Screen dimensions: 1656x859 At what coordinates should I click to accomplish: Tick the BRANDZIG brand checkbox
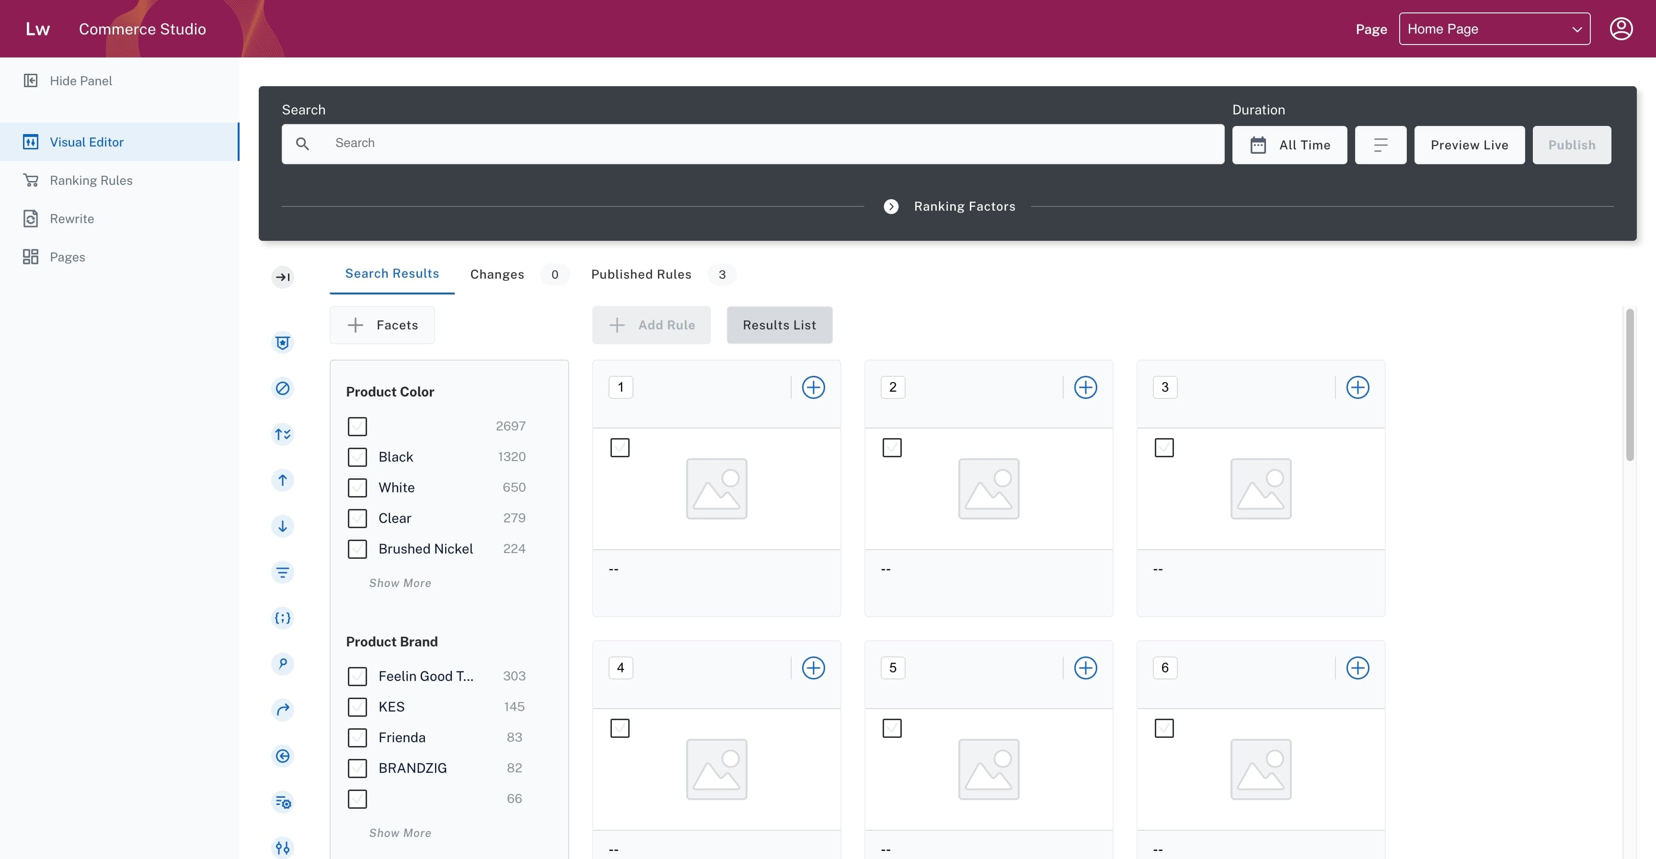pyautogui.click(x=357, y=769)
